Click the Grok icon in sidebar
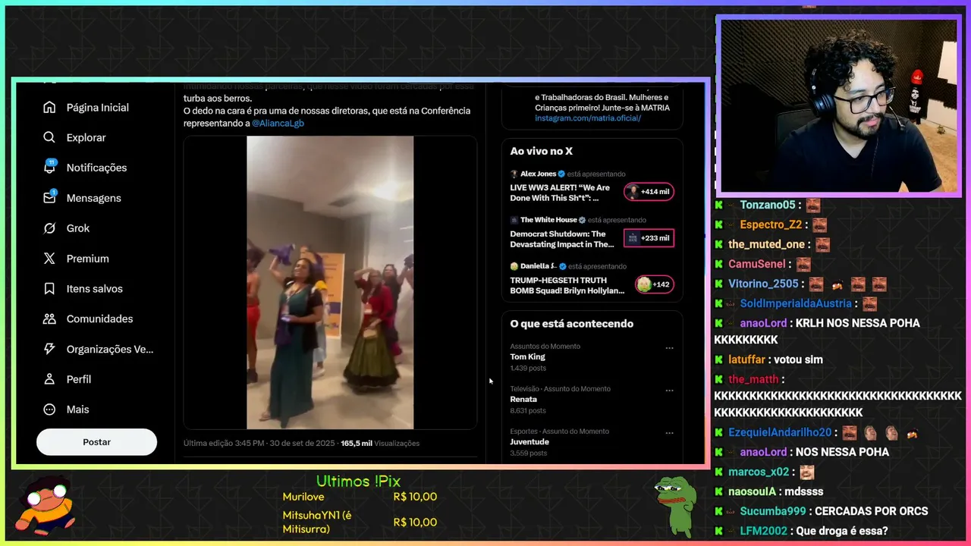Image resolution: width=971 pixels, height=546 pixels. pos(49,228)
